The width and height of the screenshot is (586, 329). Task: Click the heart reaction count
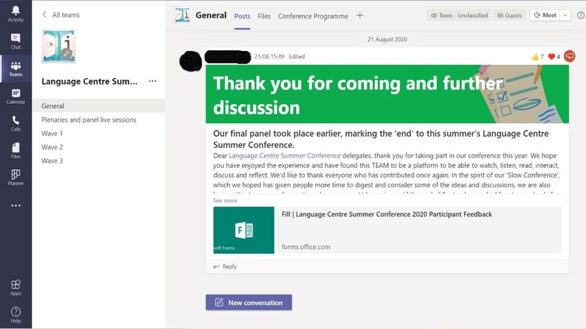pyautogui.click(x=554, y=56)
